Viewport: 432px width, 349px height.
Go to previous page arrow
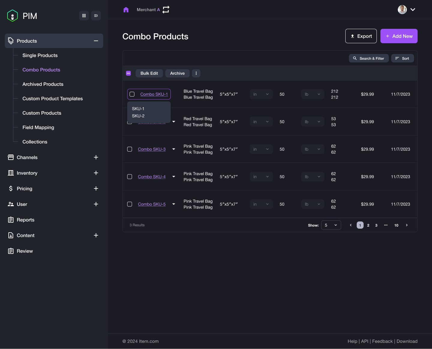tap(351, 225)
